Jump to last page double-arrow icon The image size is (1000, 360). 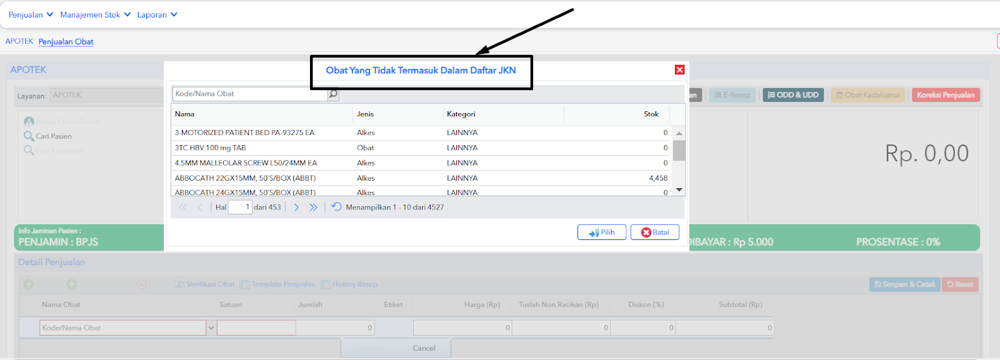pos(313,207)
